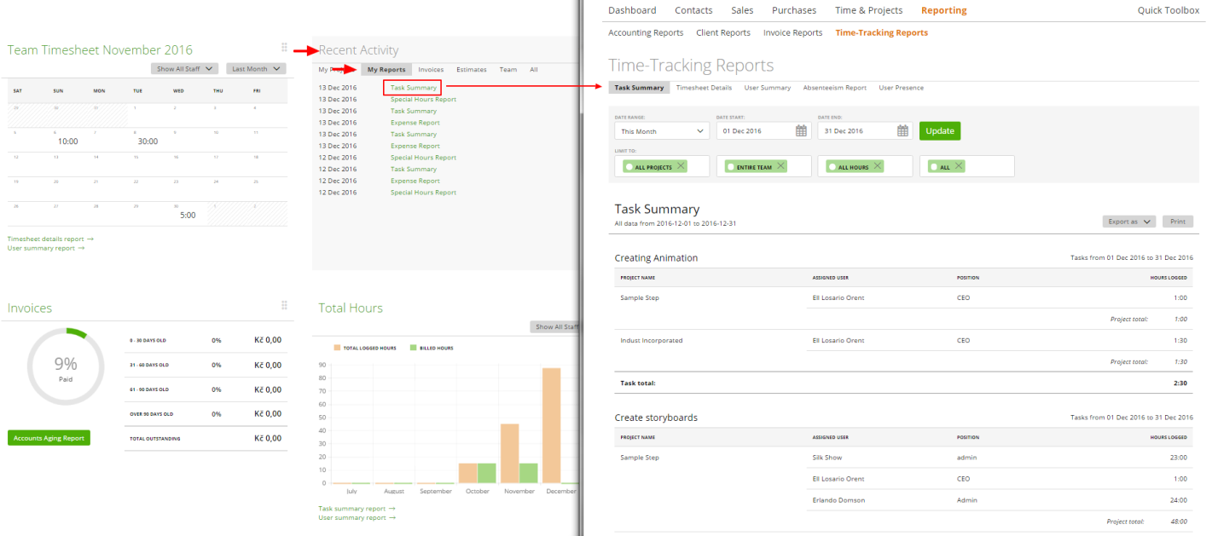Click the Total Logged Hours legend swatch

point(337,349)
